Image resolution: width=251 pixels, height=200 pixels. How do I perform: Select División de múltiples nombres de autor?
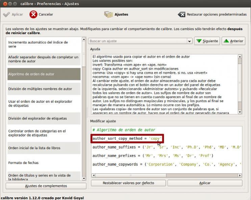click(44, 89)
